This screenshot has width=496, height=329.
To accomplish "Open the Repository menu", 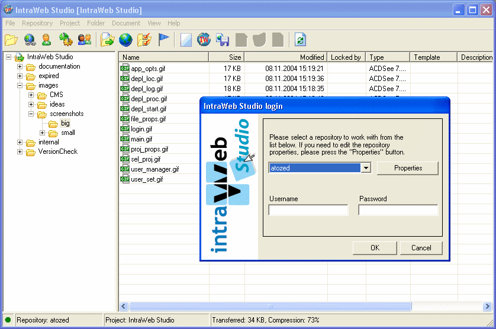I will pyautogui.click(x=37, y=23).
